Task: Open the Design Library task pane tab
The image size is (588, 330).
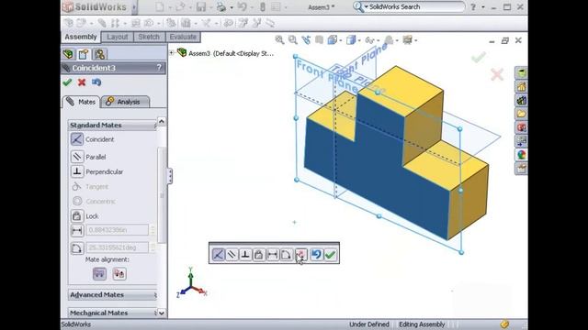Action: click(x=521, y=100)
